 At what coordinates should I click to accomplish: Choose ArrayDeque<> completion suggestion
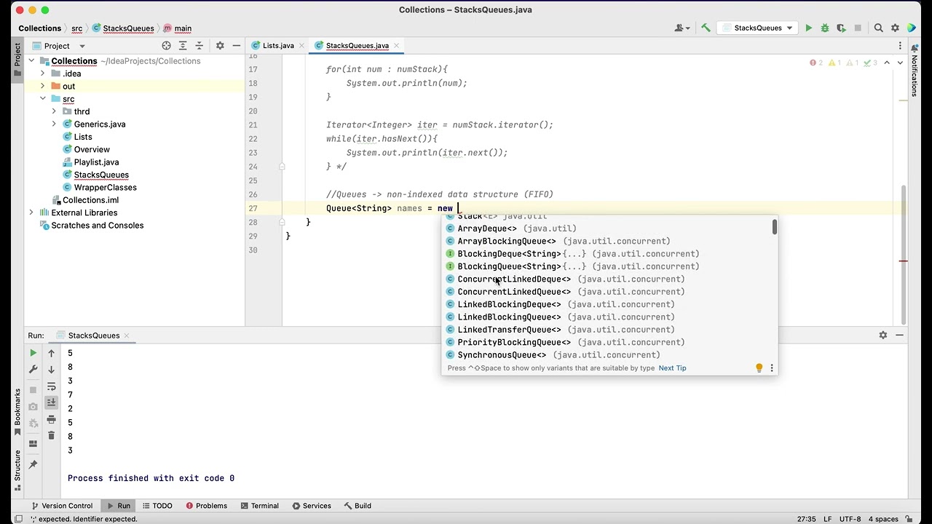click(609, 229)
